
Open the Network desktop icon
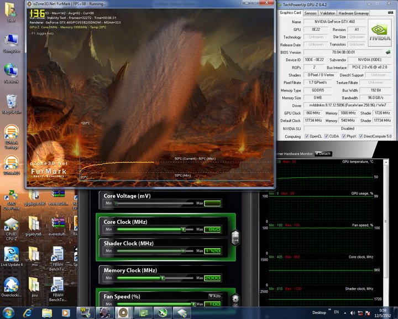coord(11,73)
